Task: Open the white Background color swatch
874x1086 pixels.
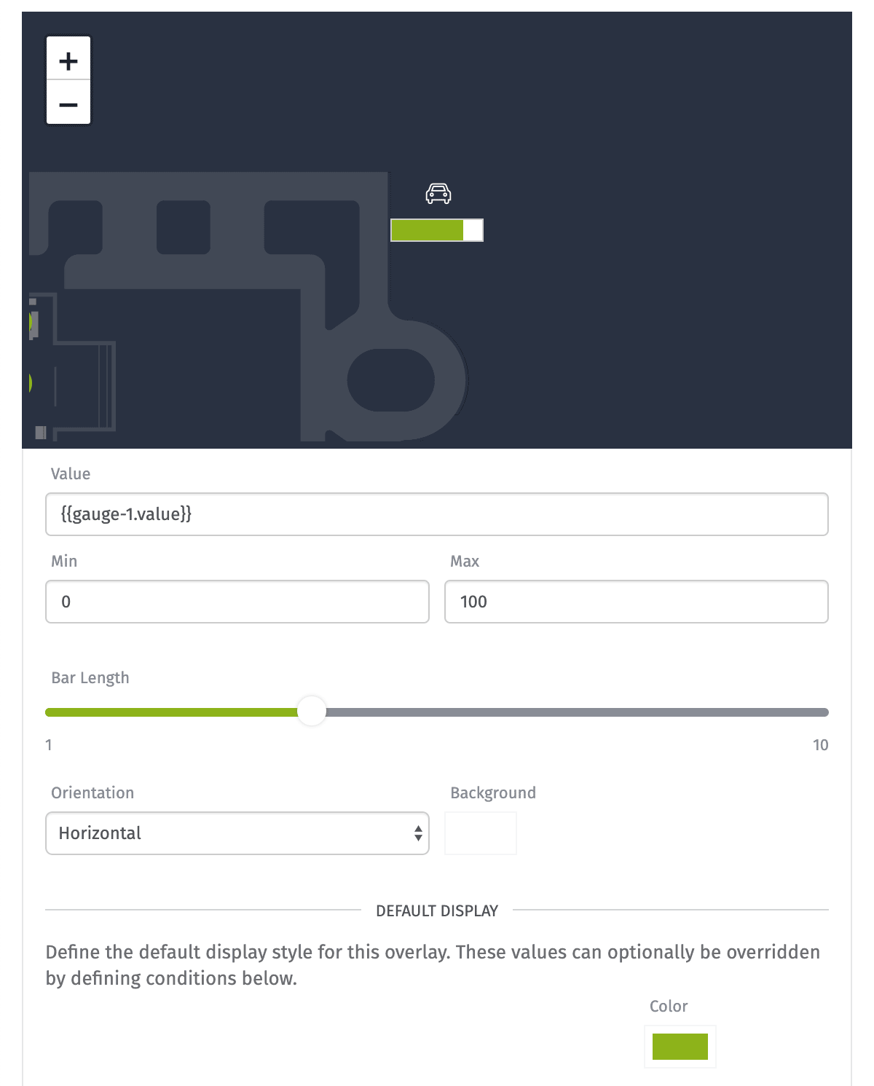Action: click(x=481, y=833)
